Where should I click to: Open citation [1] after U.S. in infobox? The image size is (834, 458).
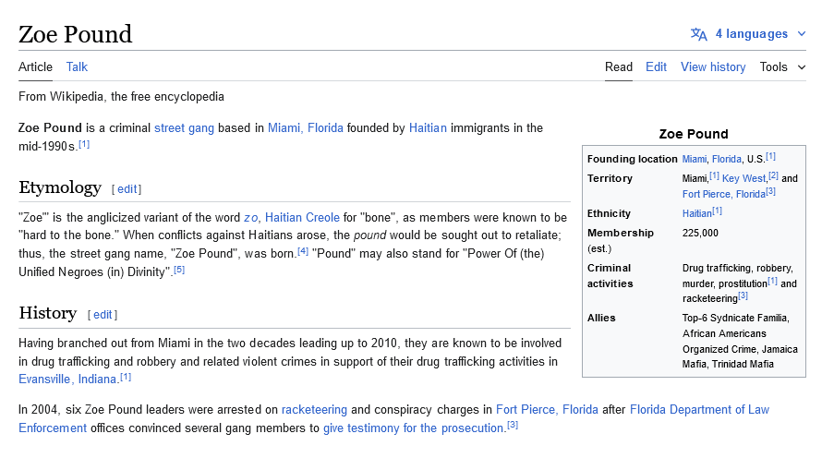point(770,156)
